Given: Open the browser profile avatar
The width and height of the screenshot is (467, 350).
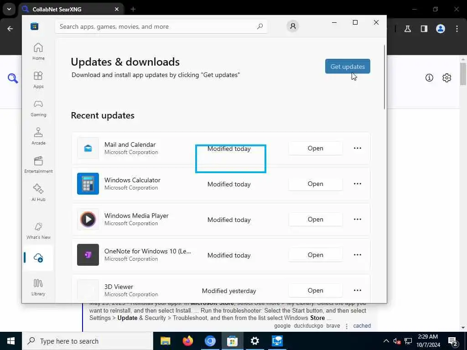Looking at the screenshot, I should [x=441, y=29].
